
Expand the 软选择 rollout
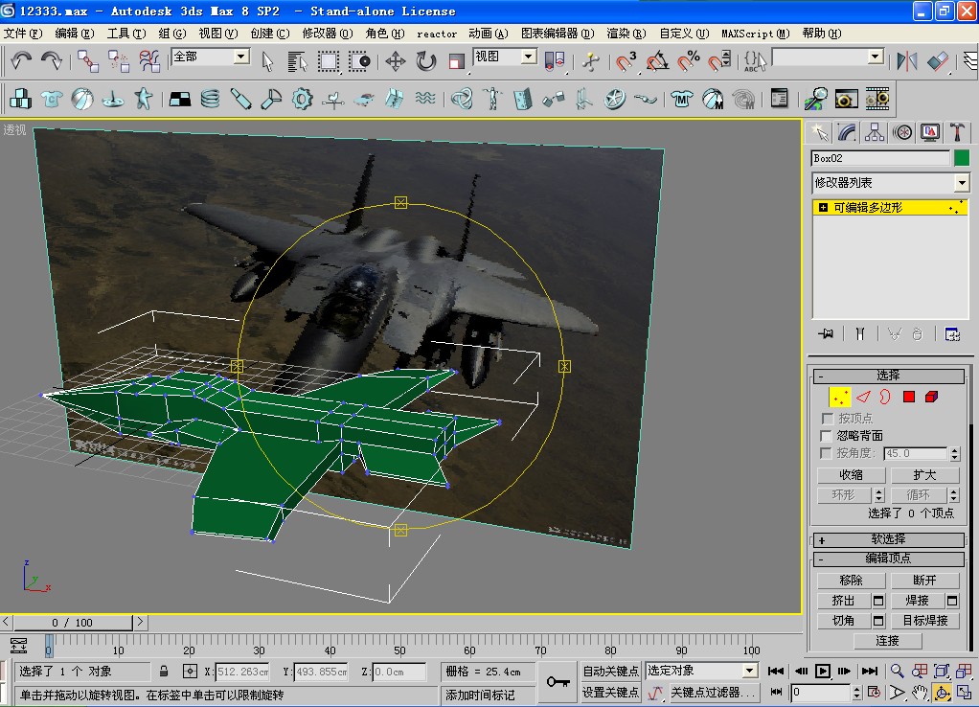tap(889, 539)
